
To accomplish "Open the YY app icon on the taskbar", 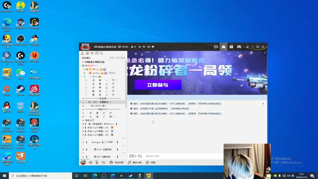I will point(149,175).
